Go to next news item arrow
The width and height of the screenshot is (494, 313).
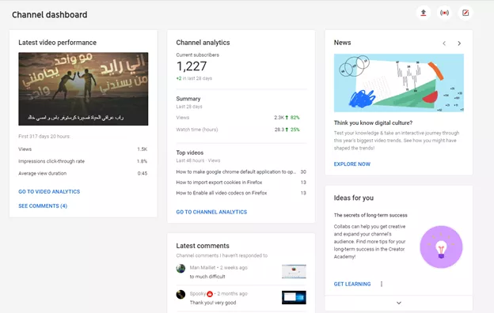point(459,43)
